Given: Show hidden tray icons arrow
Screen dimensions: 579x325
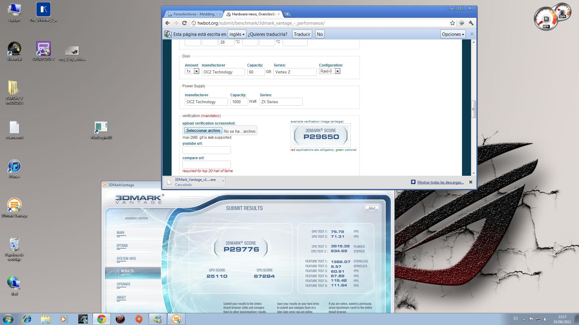Looking at the screenshot, I should [x=524, y=319].
